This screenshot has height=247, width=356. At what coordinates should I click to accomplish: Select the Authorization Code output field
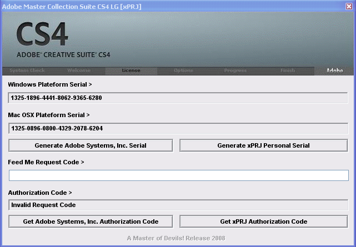pos(178,205)
